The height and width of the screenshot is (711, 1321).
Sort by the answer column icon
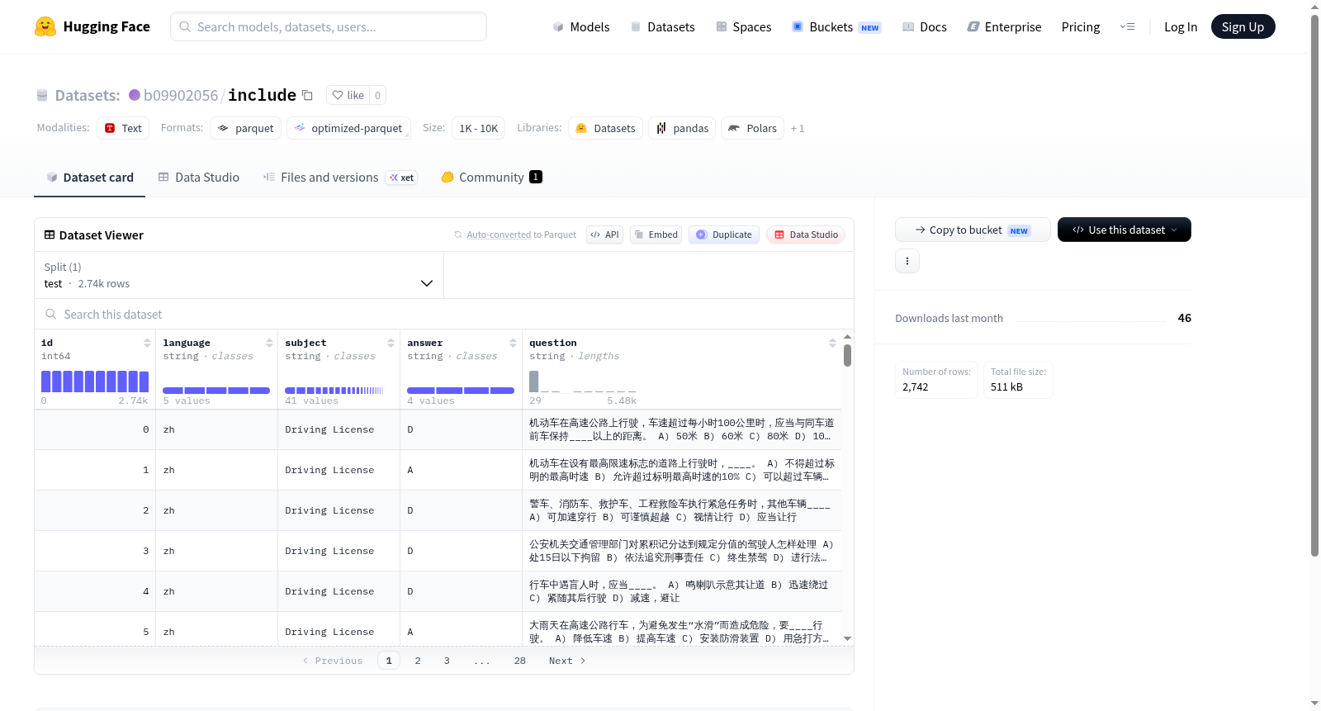[x=513, y=343]
